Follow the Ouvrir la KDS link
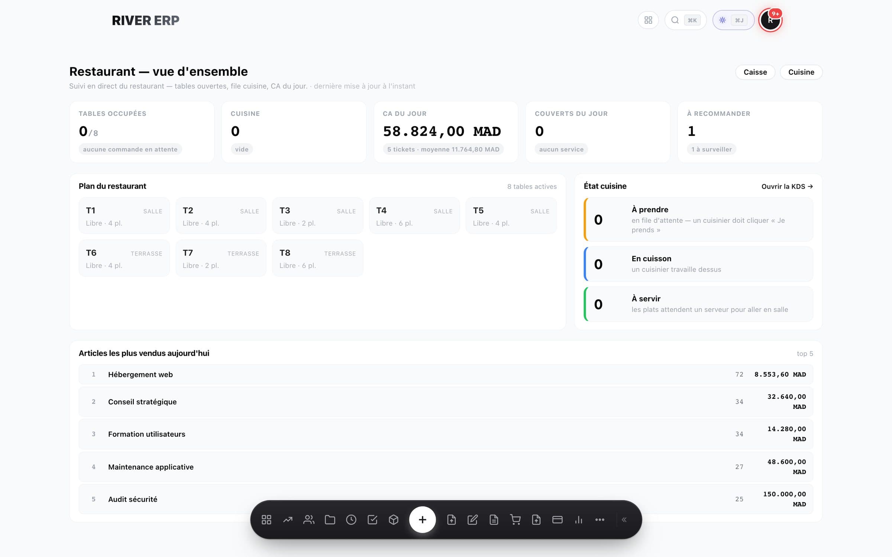 787,186
